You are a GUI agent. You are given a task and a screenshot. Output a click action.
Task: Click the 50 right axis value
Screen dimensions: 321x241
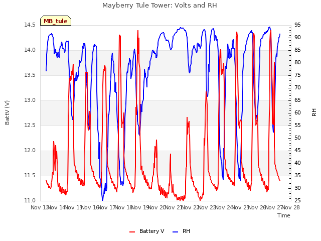pos(297,138)
